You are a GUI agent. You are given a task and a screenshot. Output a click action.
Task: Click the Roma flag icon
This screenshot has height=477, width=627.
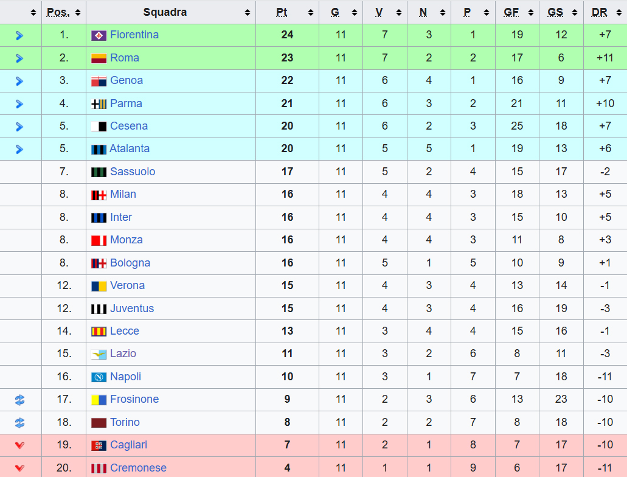[x=99, y=58]
